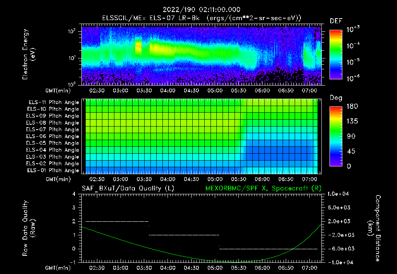
Task: Click the DEF label above color scale
Action: [x=336, y=21]
